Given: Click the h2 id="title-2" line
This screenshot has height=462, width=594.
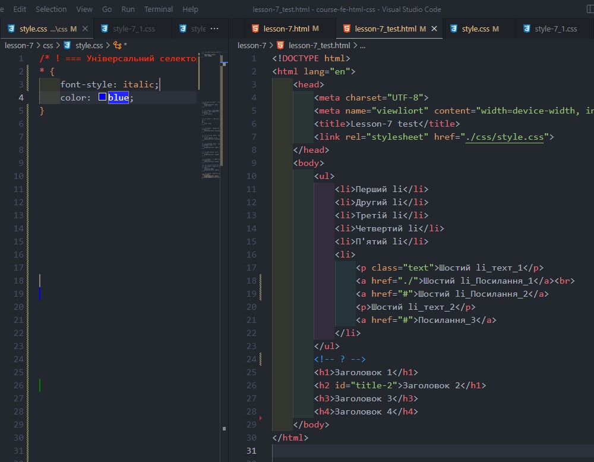Looking at the screenshot, I should point(400,385).
